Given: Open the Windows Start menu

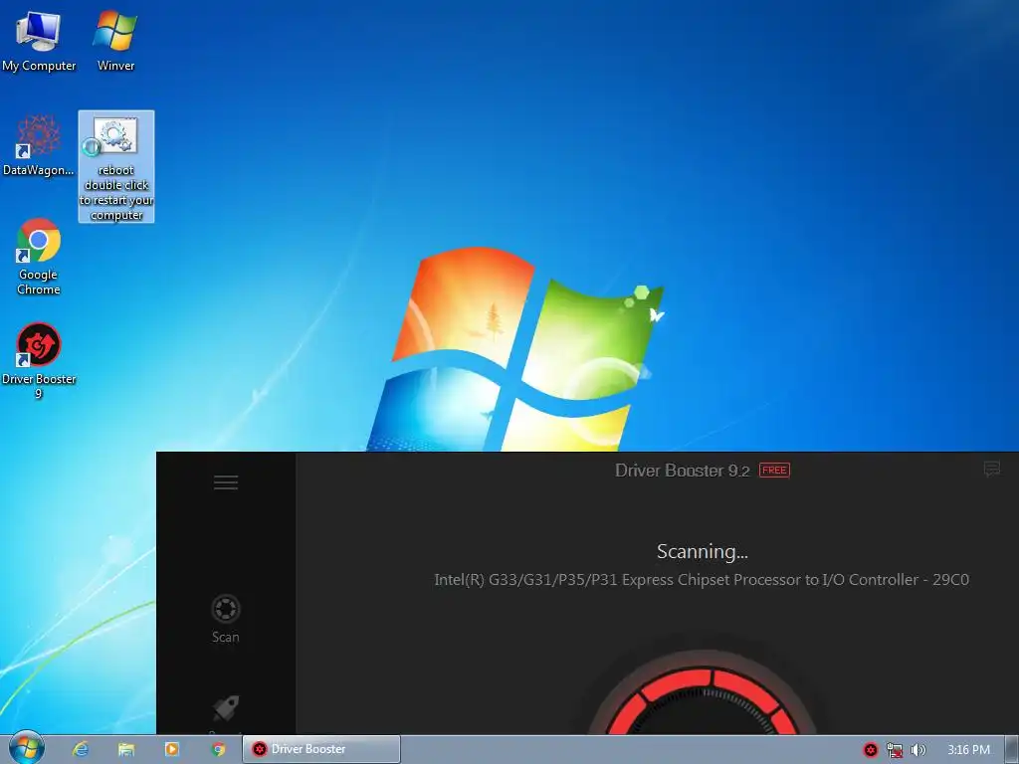Looking at the screenshot, I should [x=26, y=748].
